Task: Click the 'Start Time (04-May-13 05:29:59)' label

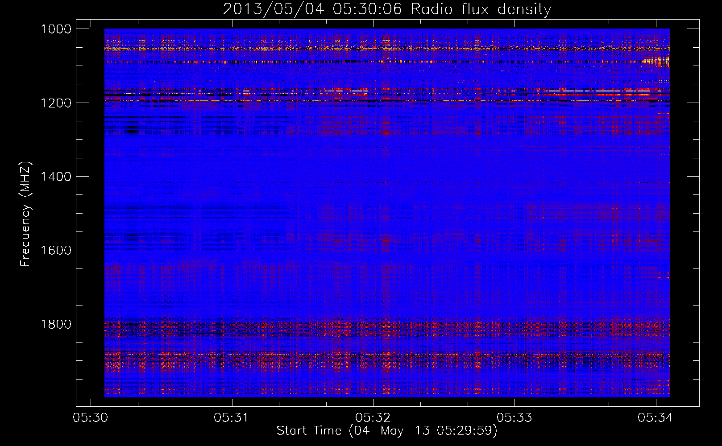Action: pyautogui.click(x=387, y=431)
